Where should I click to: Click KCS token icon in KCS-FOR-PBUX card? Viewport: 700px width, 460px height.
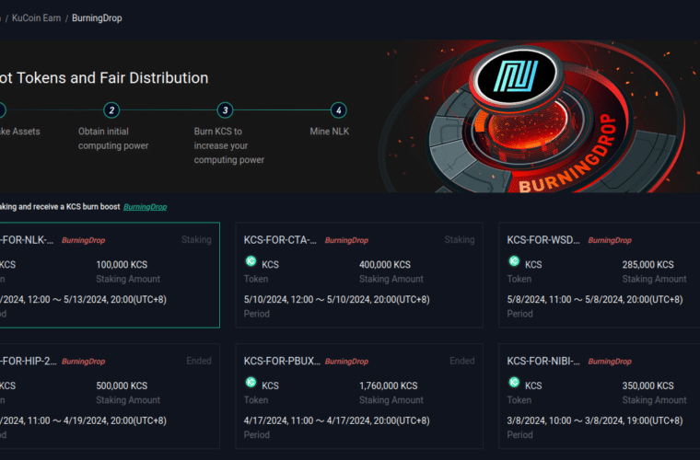(x=251, y=383)
